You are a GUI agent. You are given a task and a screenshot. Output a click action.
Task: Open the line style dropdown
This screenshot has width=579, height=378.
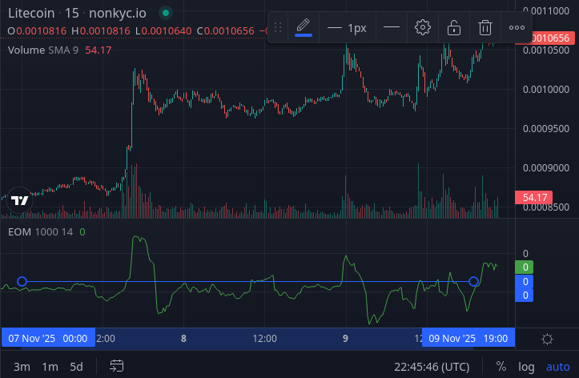point(392,27)
